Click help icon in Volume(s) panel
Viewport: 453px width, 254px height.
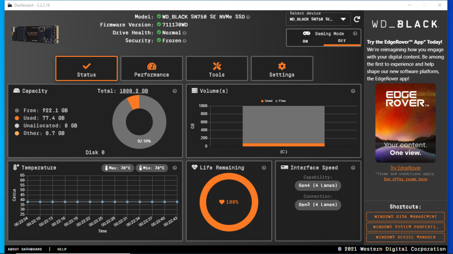point(353,91)
